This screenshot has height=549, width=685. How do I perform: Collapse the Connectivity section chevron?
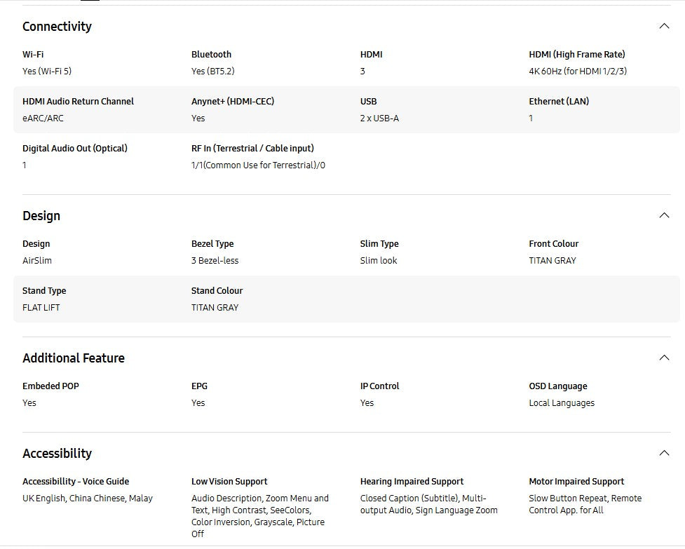point(664,27)
